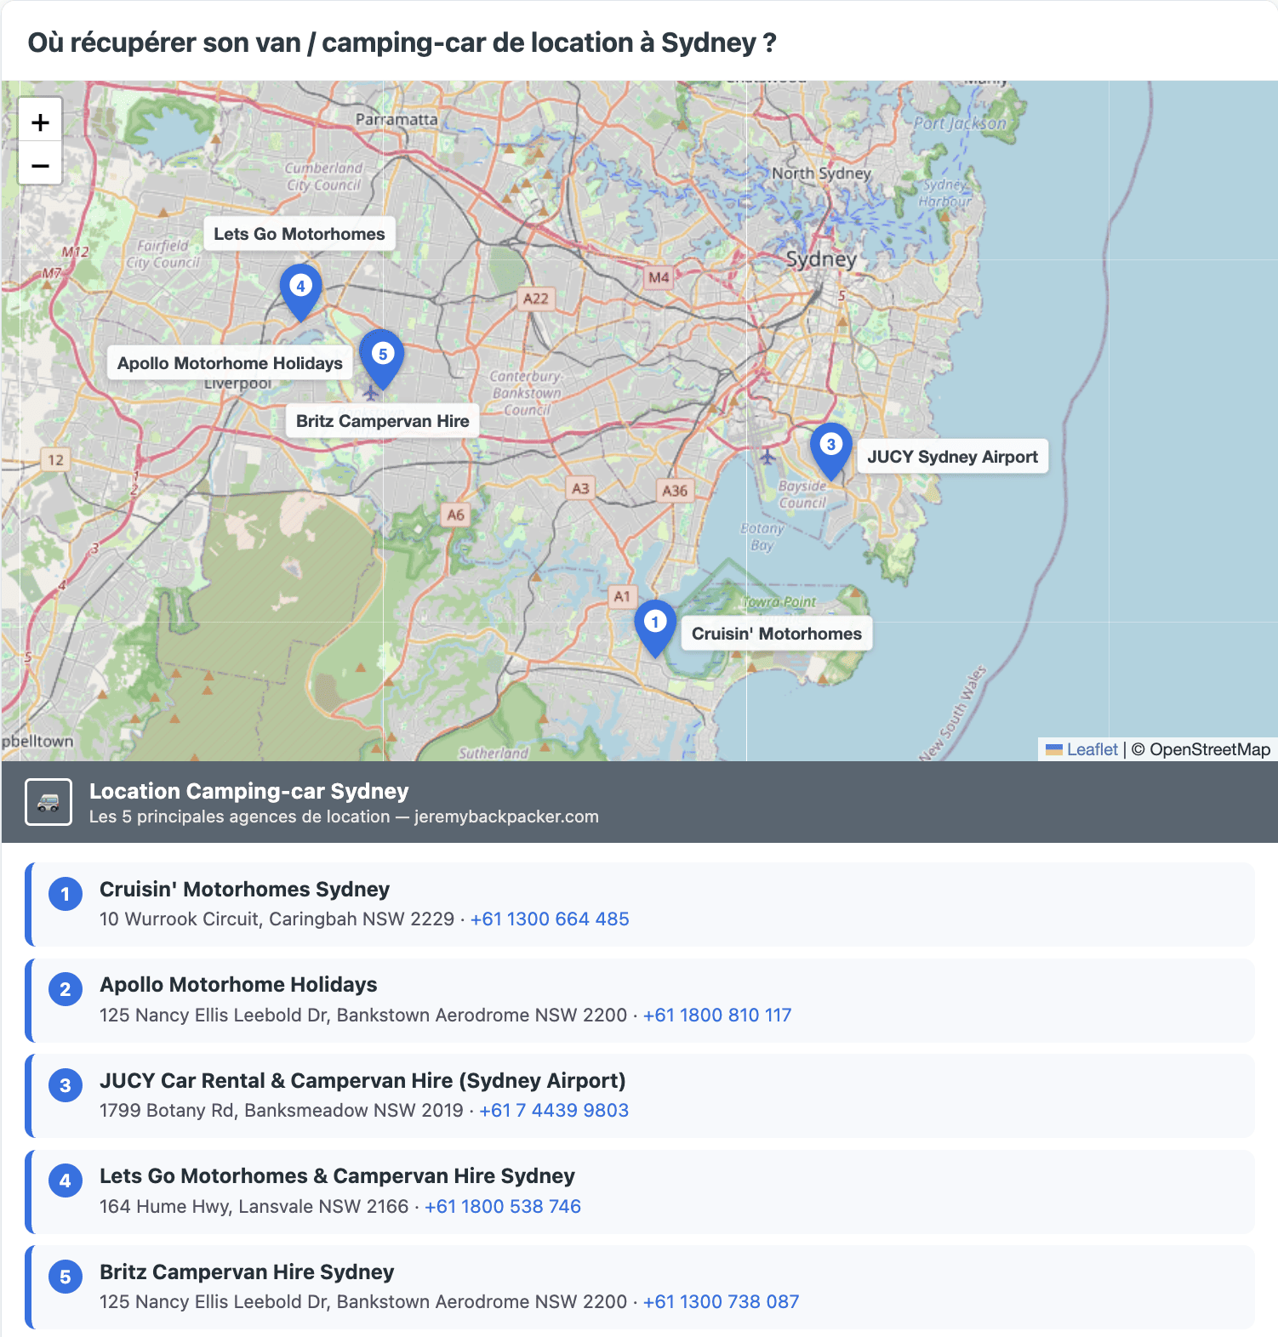The height and width of the screenshot is (1337, 1278).
Task: Select the Cruisin' Motorhomes Sydney list title
Action: 244,890
